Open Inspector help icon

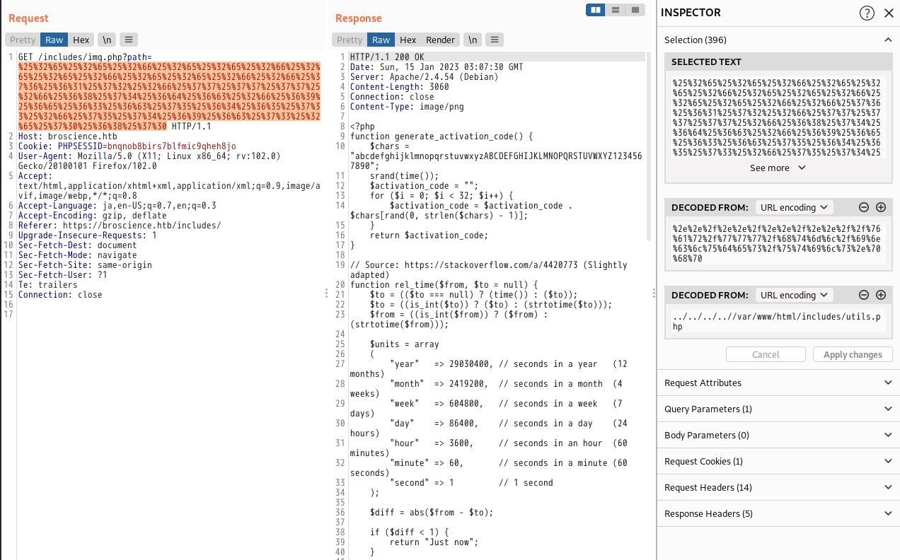[x=867, y=13]
